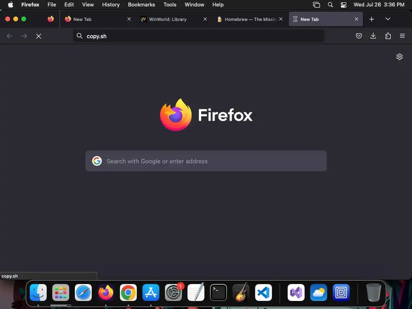Image resolution: width=412 pixels, height=309 pixels.
Task: Open the Apple menu
Action: (10, 5)
